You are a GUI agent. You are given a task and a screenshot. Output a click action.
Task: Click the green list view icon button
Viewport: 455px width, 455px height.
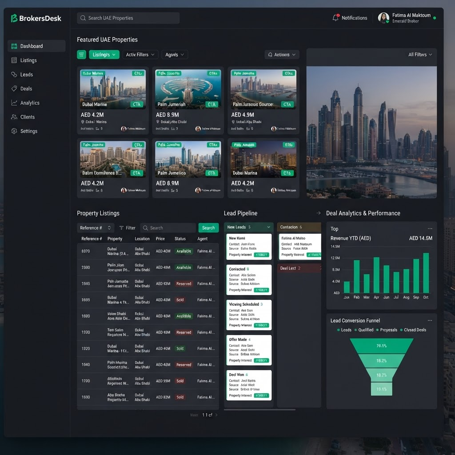pyautogui.click(x=82, y=55)
